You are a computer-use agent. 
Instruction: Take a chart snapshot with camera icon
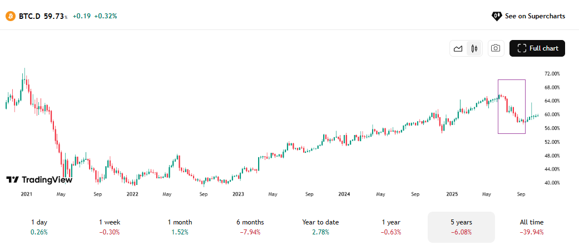tap(496, 48)
